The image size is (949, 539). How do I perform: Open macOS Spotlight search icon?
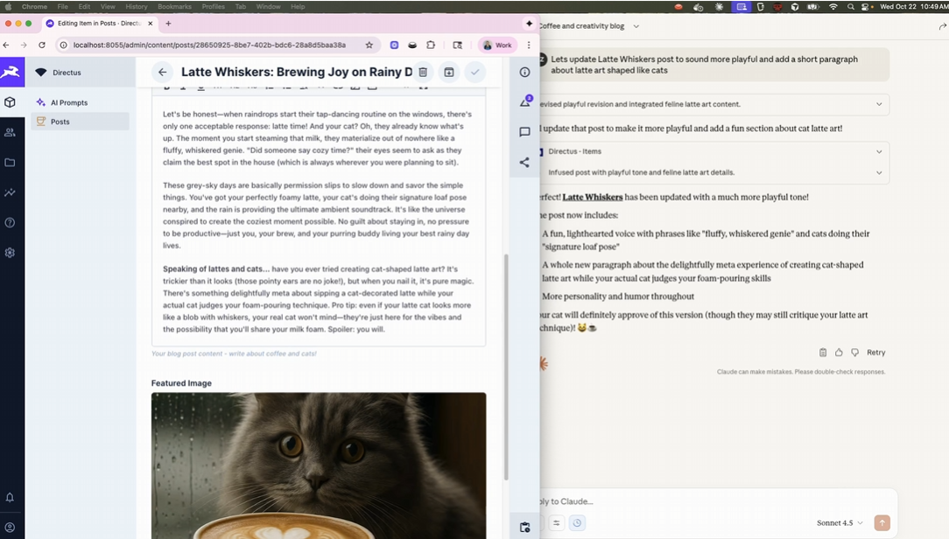point(851,7)
